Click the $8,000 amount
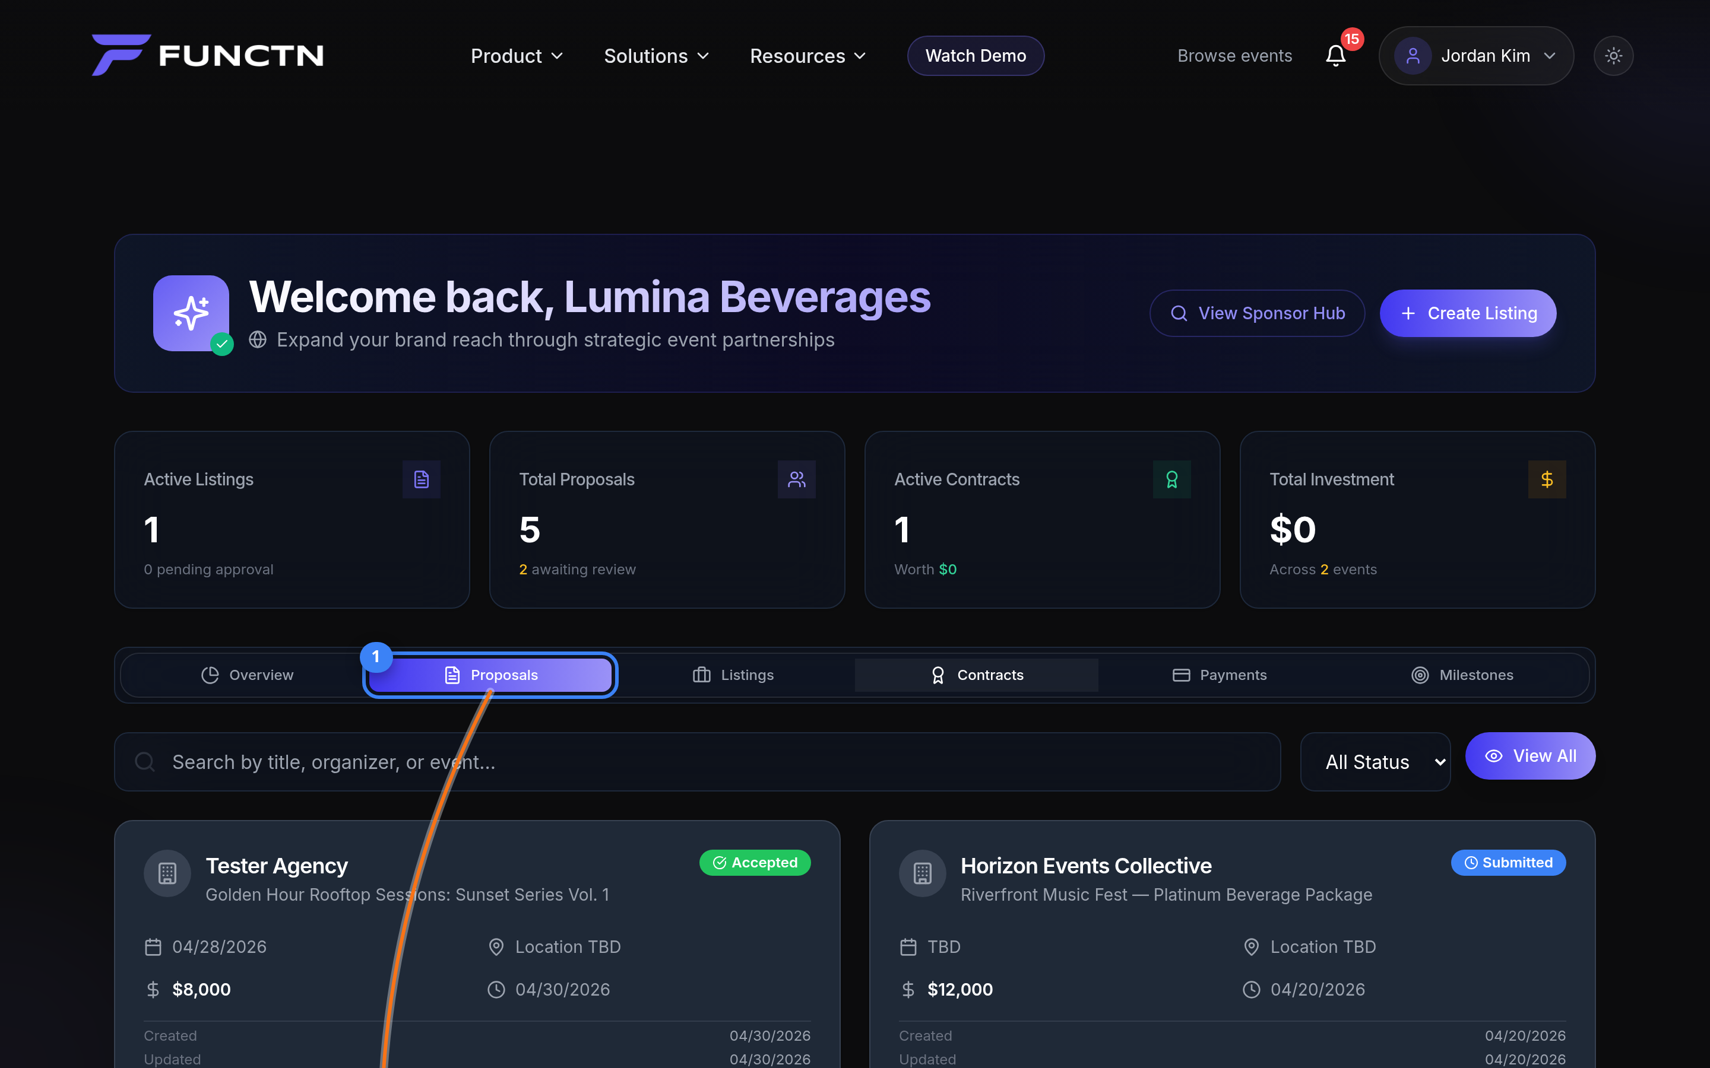The height and width of the screenshot is (1068, 1710). point(201,990)
